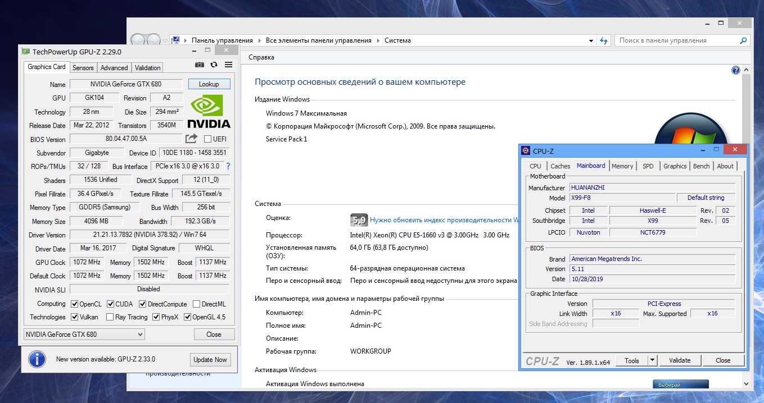The height and width of the screenshot is (403, 764).
Task: Click the address bar refresh icon
Action: click(x=604, y=40)
